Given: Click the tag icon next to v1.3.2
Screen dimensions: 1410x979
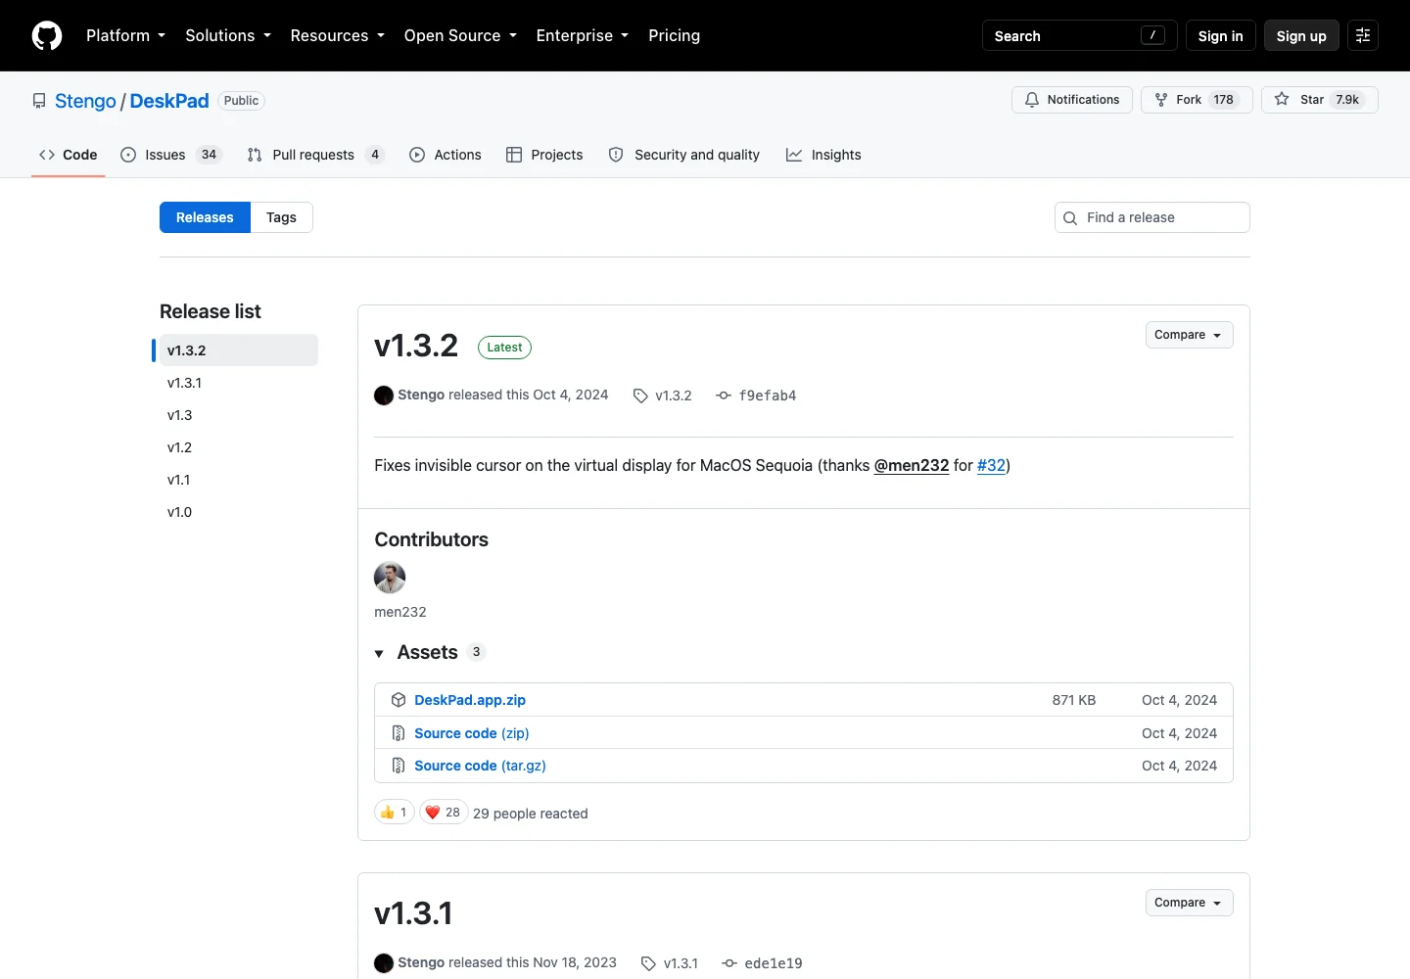Looking at the screenshot, I should point(640,396).
